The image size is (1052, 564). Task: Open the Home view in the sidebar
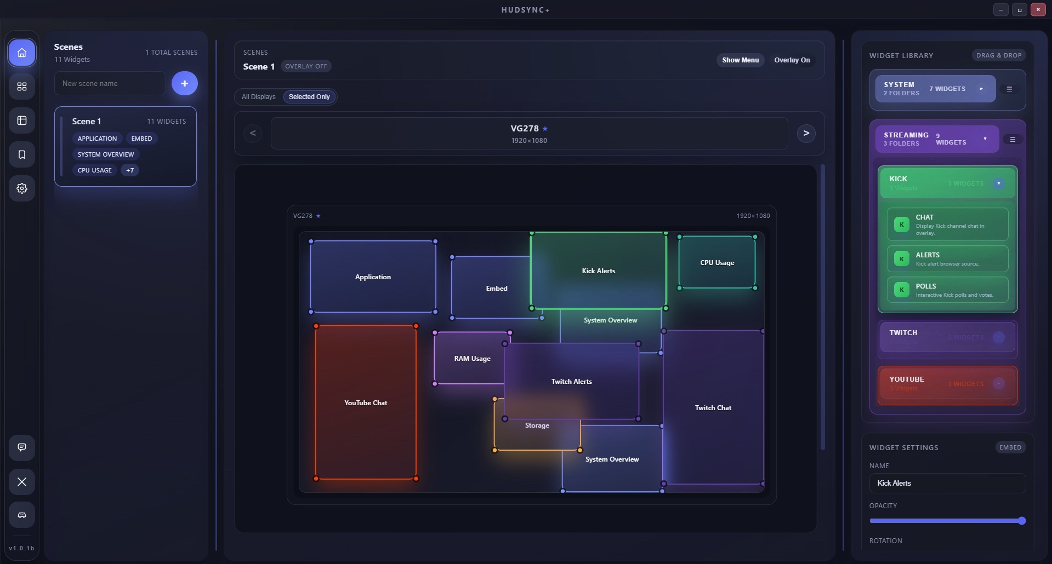pos(21,53)
